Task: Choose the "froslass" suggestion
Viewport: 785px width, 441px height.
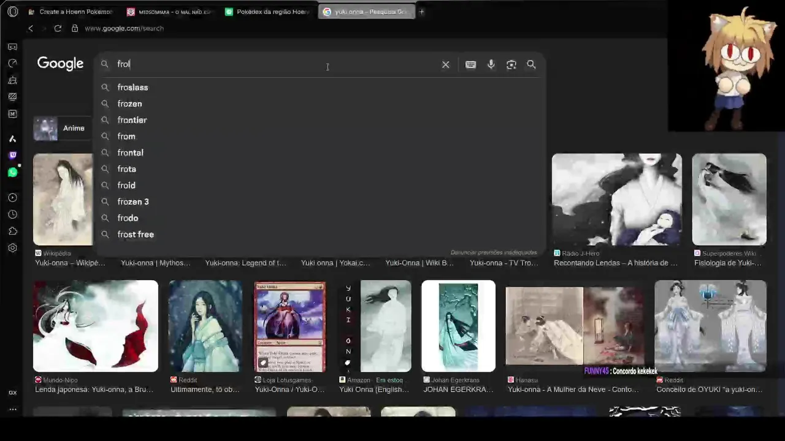Action: (132, 88)
